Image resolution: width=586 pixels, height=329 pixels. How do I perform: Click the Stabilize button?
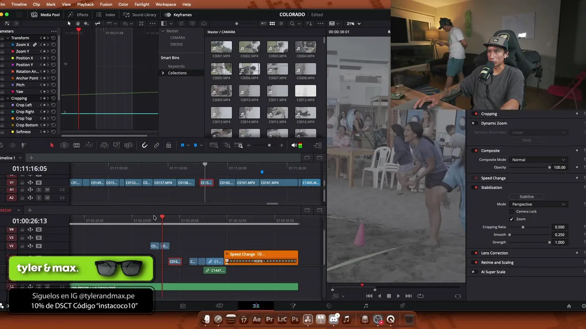click(x=526, y=196)
